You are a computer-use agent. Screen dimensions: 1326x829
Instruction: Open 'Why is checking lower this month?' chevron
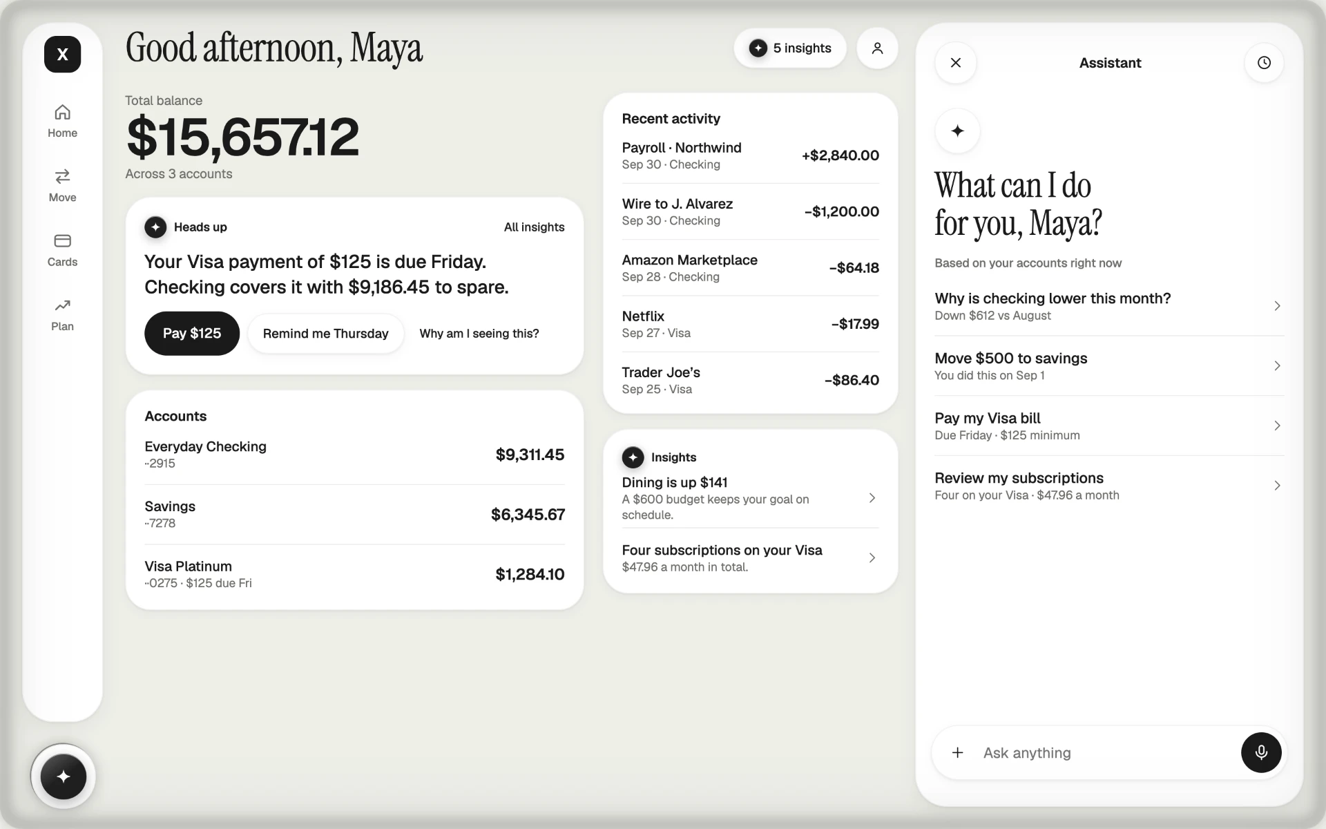coord(1277,306)
